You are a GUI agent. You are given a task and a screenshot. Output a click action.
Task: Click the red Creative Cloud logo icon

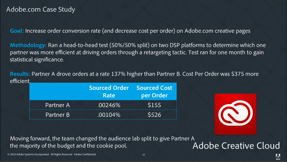pos(235,115)
